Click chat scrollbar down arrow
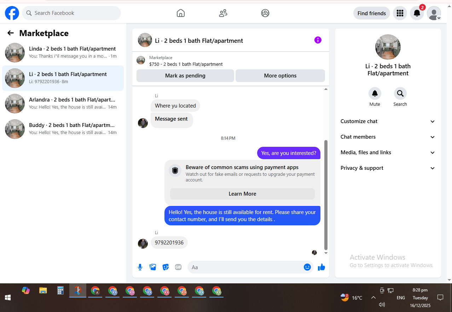This screenshot has width=452, height=312. click(x=326, y=253)
